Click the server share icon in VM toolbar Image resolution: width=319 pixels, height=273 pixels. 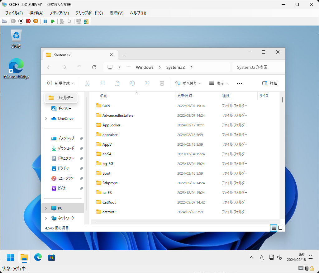click(x=86, y=21)
